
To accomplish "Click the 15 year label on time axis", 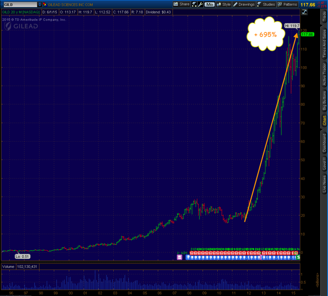I will tap(293, 293).
